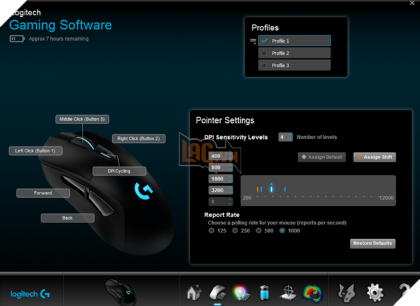Select the highlighted 1800 DPI slider marker
The height and width of the screenshot is (306, 420).
tap(271, 188)
